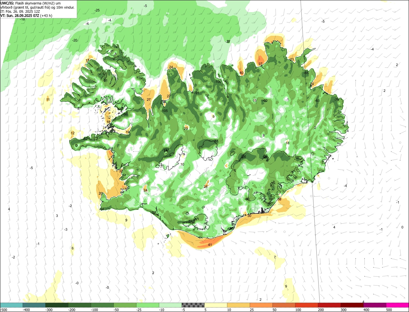Click the 'VT: Sun. 28.09.2025 07Z (+43 h)' line
The height and width of the screenshot is (312, 409).
click(27, 15)
